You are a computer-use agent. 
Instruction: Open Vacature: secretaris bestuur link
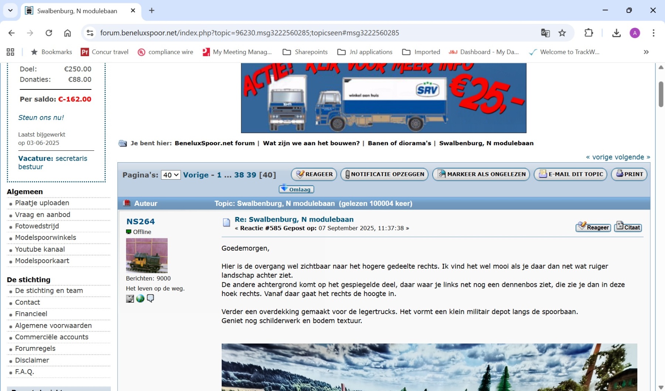coord(53,163)
